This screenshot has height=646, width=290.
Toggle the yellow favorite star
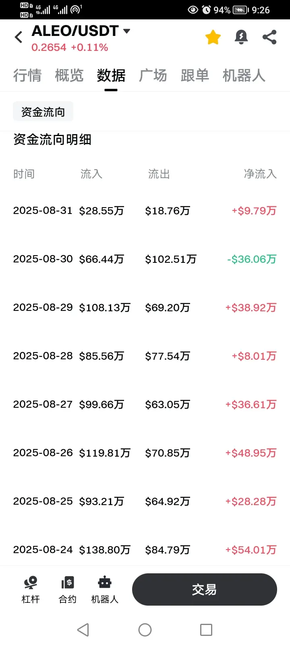coord(213,37)
